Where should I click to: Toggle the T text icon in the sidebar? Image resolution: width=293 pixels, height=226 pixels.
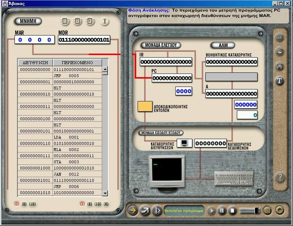tap(280, 81)
